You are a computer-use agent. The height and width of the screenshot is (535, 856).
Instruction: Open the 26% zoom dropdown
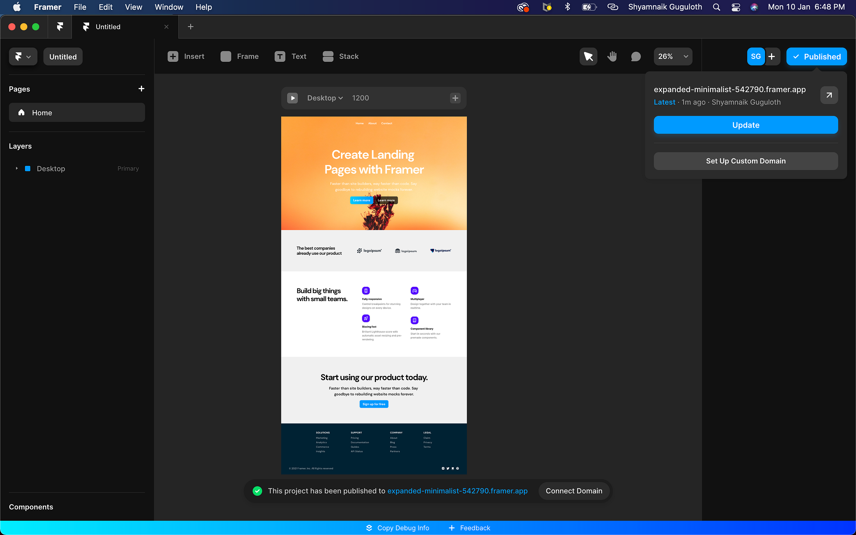(673, 56)
